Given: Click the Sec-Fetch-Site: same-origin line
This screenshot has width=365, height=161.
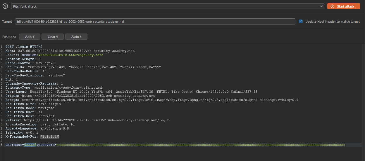Looking at the screenshot, I should 33,104.
